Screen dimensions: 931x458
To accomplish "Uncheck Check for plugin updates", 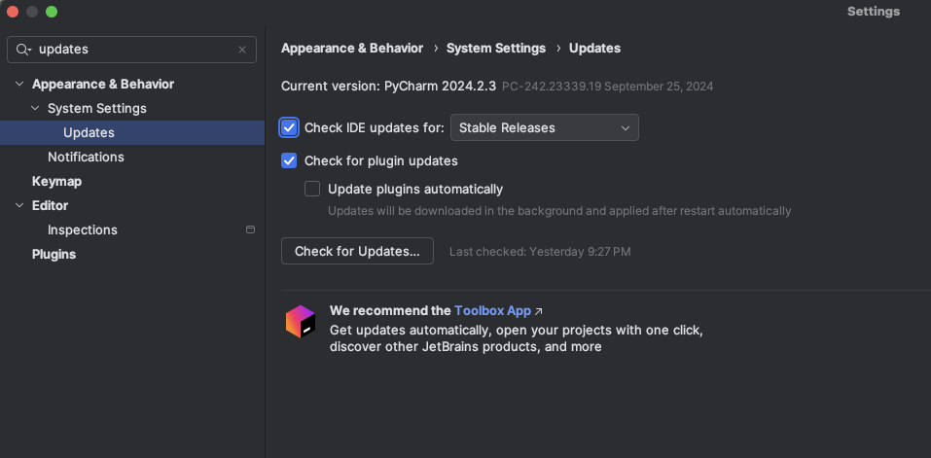I will click(289, 160).
